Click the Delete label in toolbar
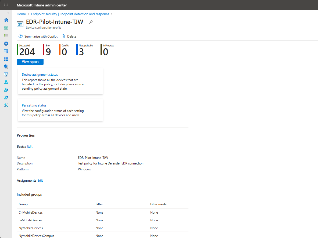 click(72, 36)
